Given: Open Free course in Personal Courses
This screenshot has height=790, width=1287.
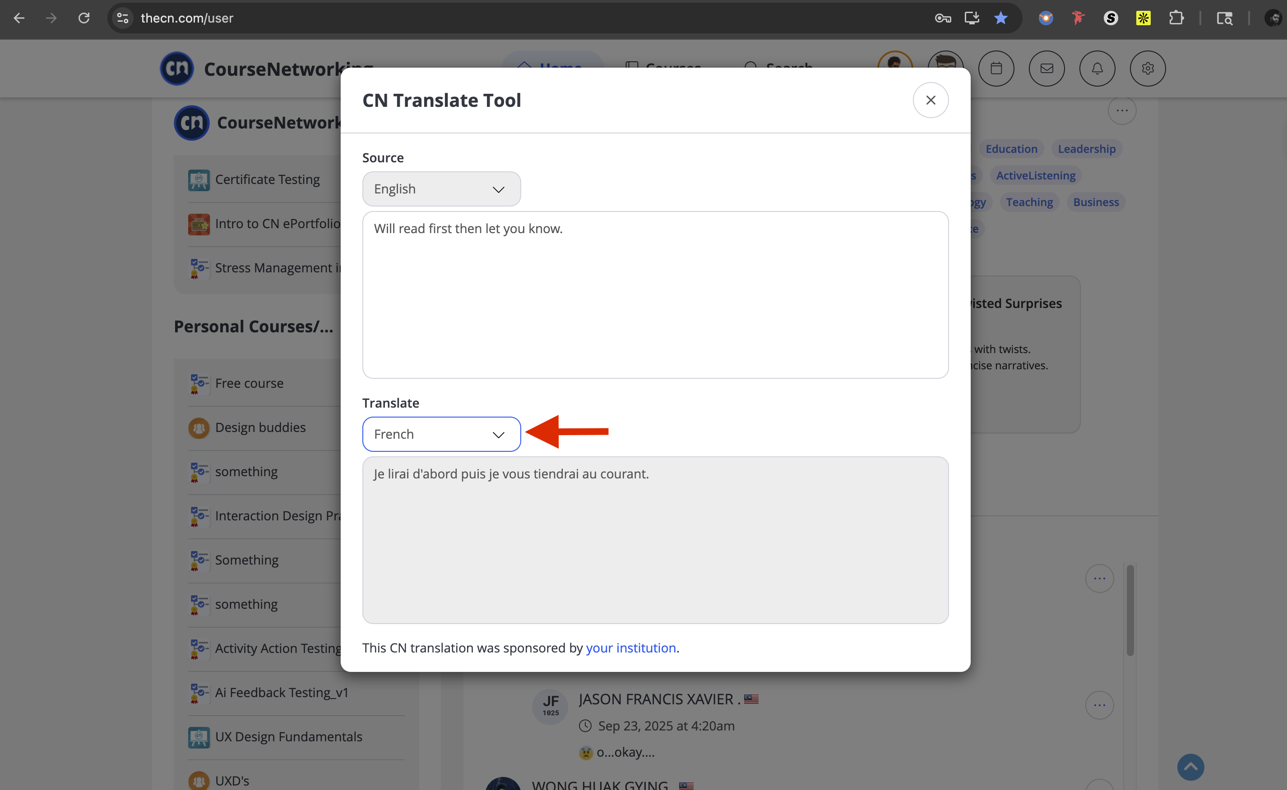Looking at the screenshot, I should pos(249,383).
